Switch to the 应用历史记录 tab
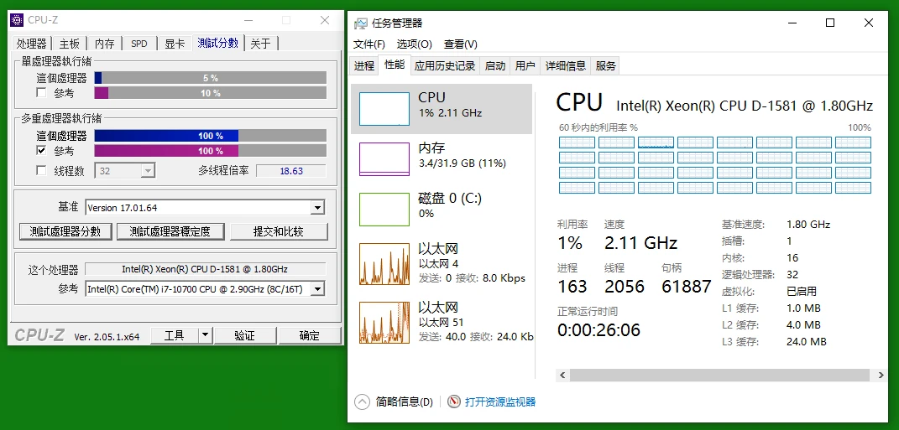This screenshot has width=899, height=430. [x=445, y=66]
